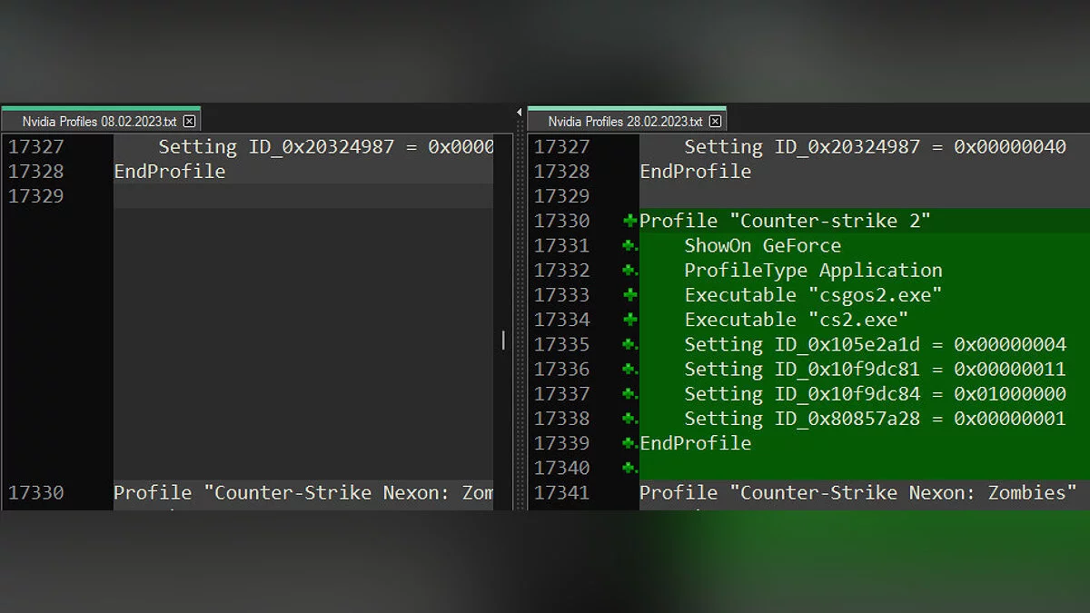Click the plus marker on line 17339 EndProfile
The height and width of the screenshot is (613, 1090).
point(629,443)
